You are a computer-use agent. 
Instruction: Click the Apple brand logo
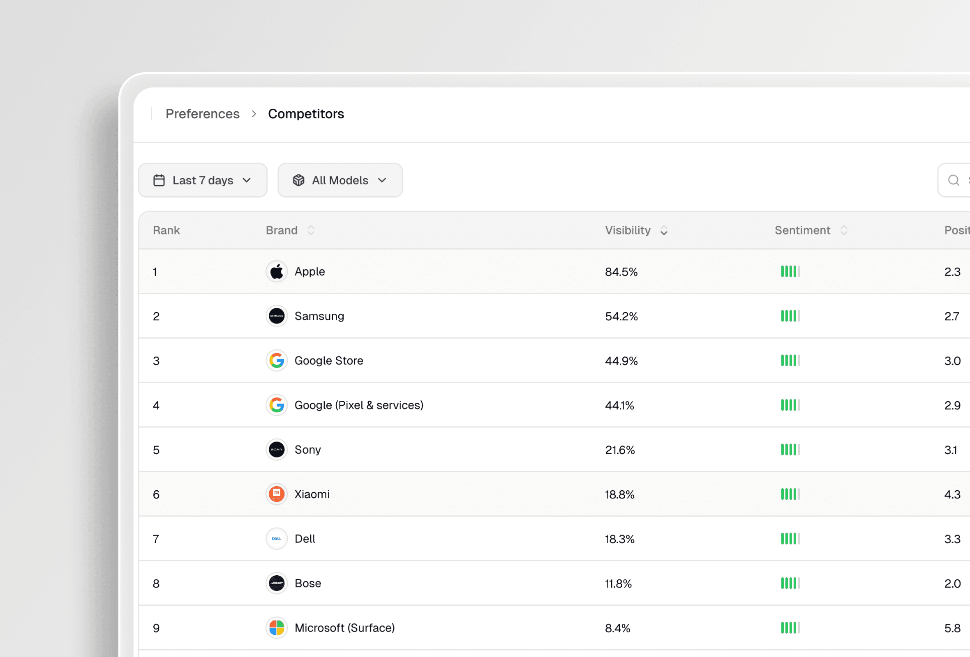276,271
